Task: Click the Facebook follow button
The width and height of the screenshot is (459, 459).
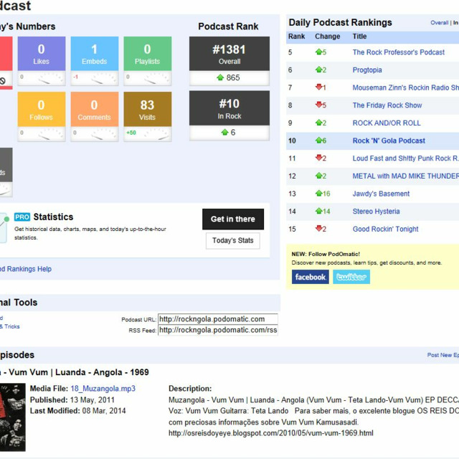Action: pos(310,277)
